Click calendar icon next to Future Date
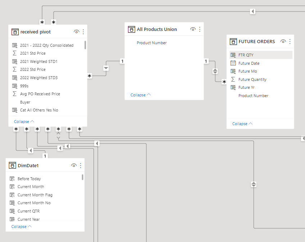Viewport: 305px width, 242px height. (233, 63)
